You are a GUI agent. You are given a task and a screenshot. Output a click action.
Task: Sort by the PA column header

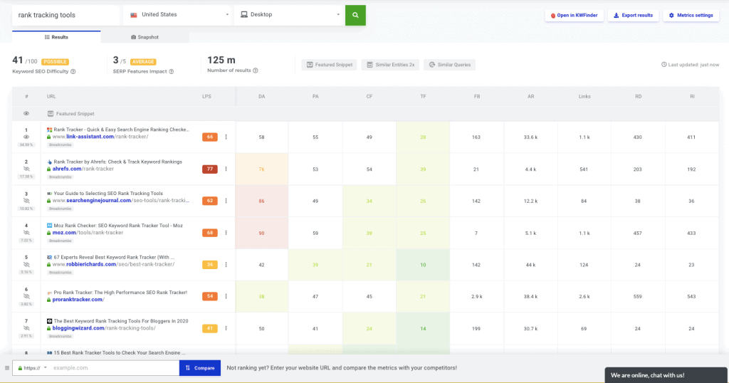[x=315, y=96]
